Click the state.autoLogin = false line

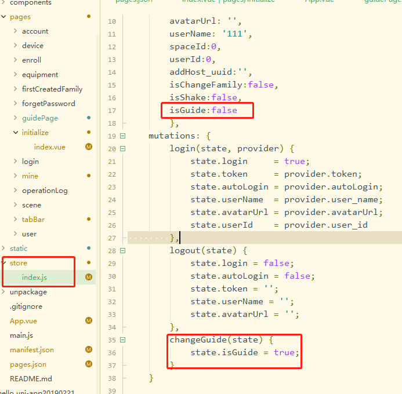coord(252,276)
